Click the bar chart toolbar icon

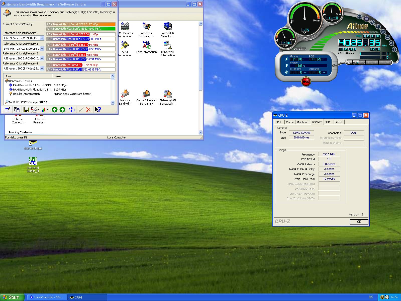point(44,110)
